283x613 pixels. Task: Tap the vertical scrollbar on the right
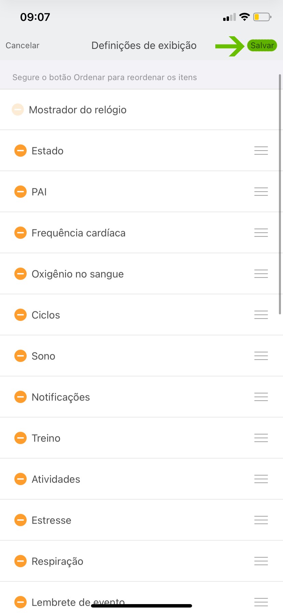pos(280,194)
